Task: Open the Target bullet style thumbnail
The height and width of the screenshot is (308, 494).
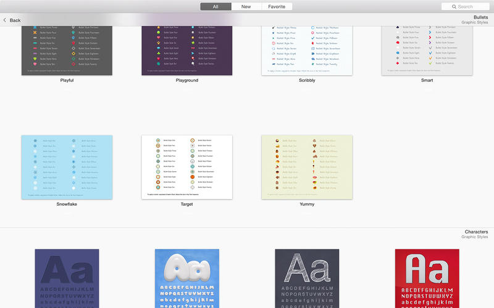Action: point(187,167)
